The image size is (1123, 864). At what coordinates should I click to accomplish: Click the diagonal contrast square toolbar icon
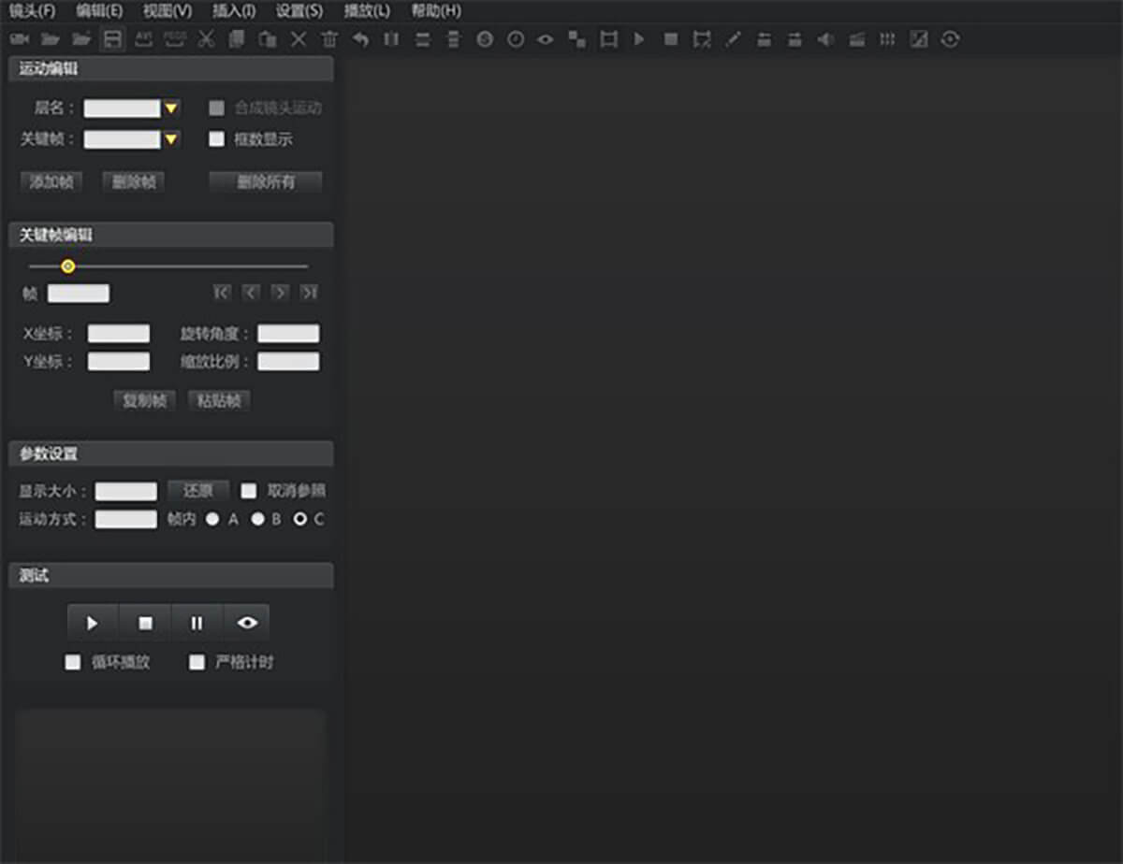click(x=919, y=39)
